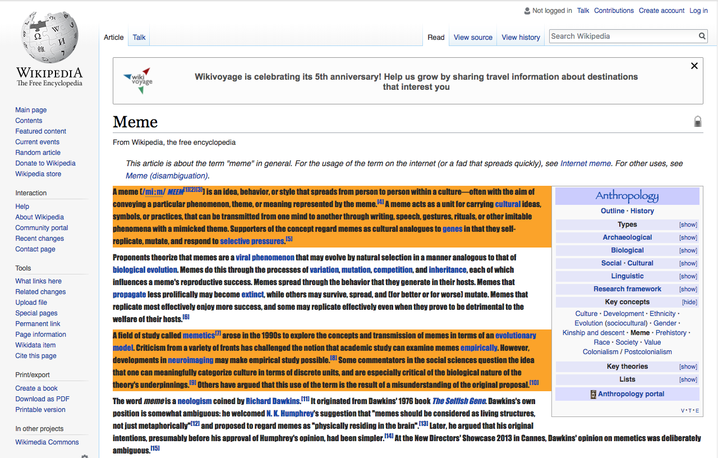Click Create account link
Viewport: 718px width, 458px height.
(662, 11)
